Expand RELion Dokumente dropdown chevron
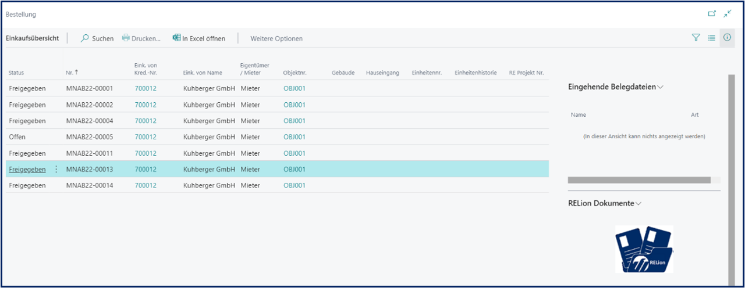Viewport: 745px width, 288px height. 638,204
